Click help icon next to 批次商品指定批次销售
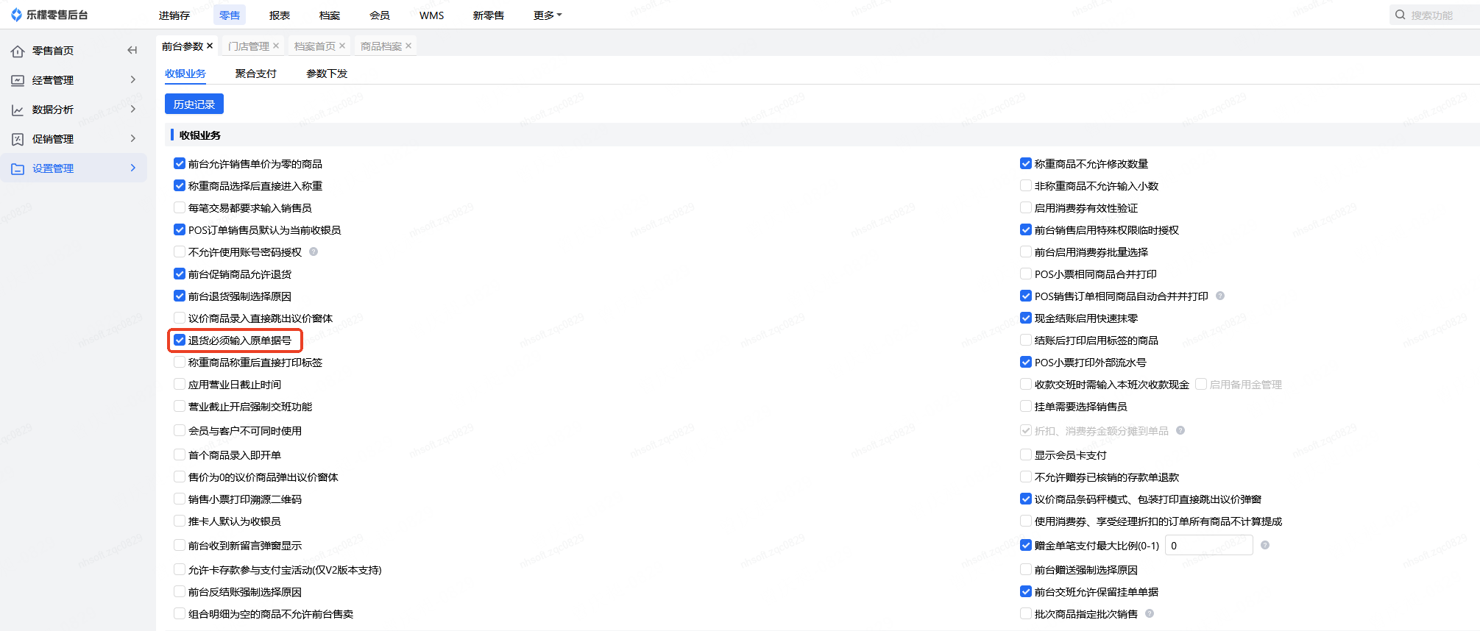The image size is (1480, 631). click(x=1150, y=613)
